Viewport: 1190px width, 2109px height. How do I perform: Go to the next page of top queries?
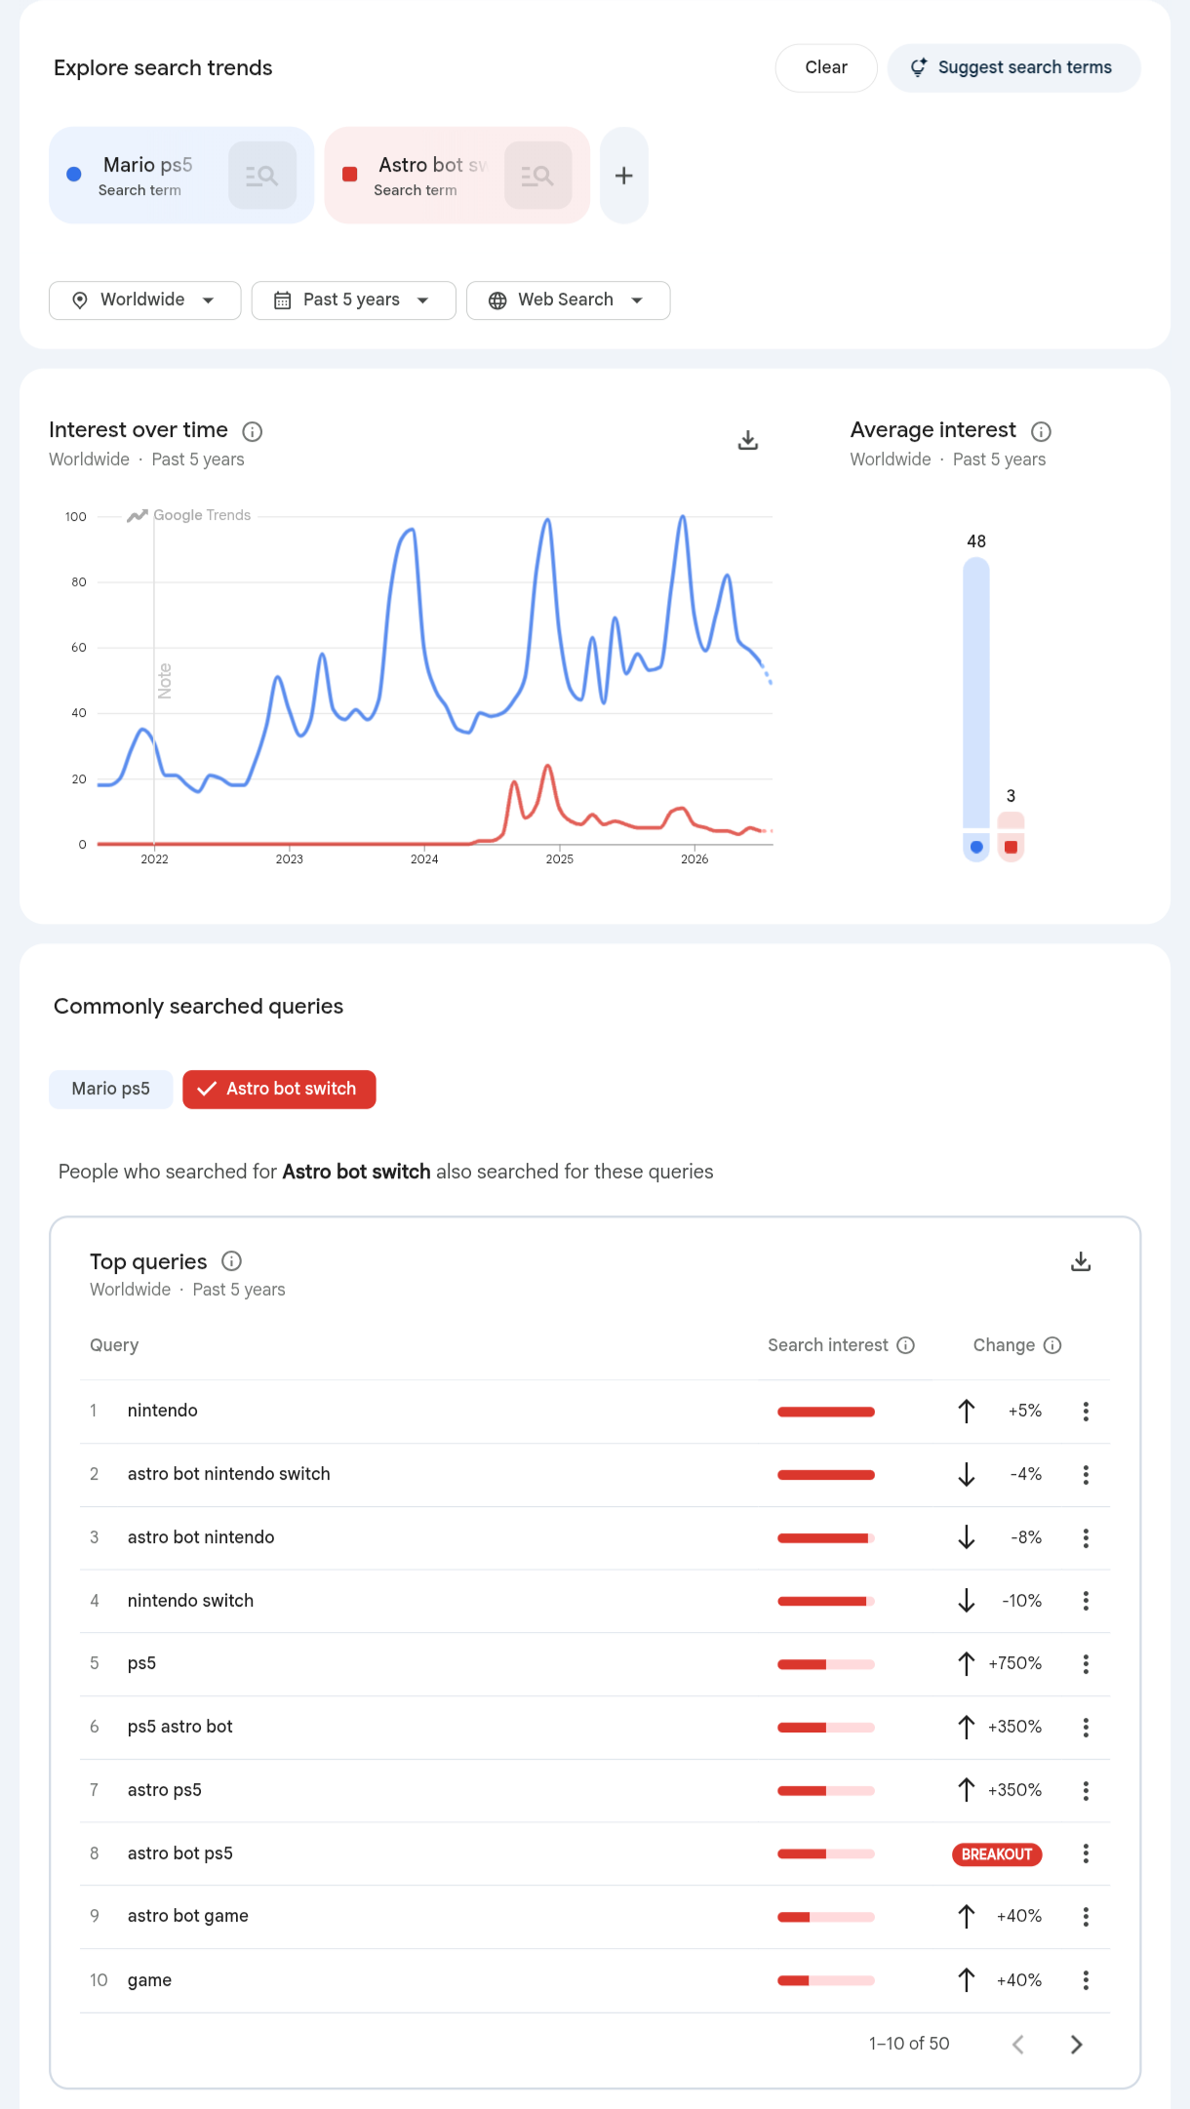pos(1076,2044)
